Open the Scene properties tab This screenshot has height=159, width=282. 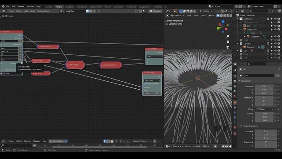pyautogui.click(x=235, y=91)
